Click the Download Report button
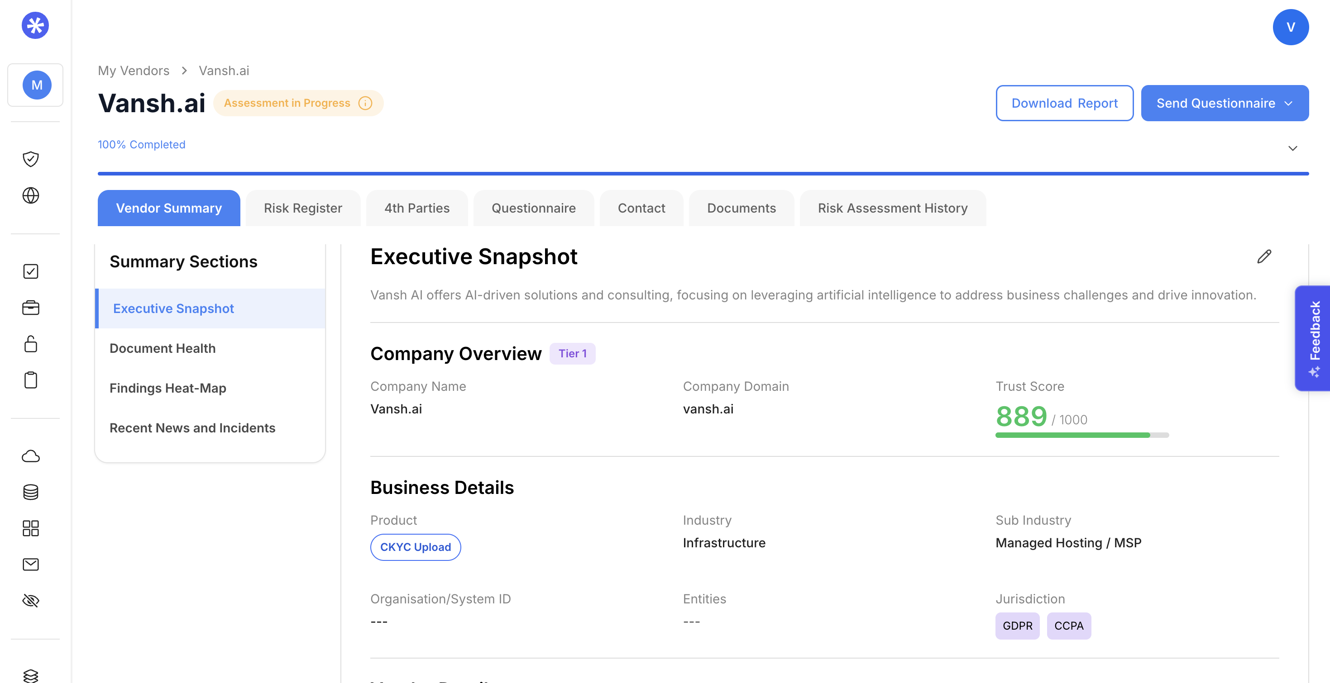 pyautogui.click(x=1064, y=103)
